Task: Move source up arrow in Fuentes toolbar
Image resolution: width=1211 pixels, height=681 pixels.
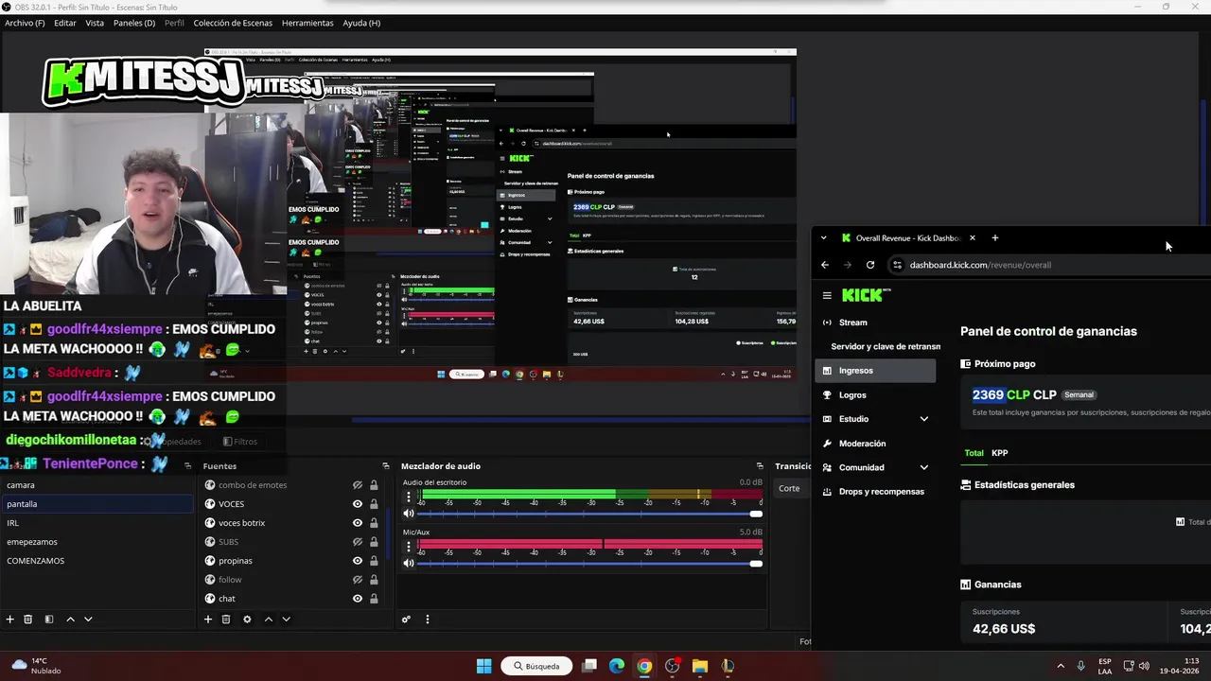Action: 269,620
